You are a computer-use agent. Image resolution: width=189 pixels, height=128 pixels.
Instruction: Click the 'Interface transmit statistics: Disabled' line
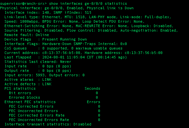tap(48, 124)
